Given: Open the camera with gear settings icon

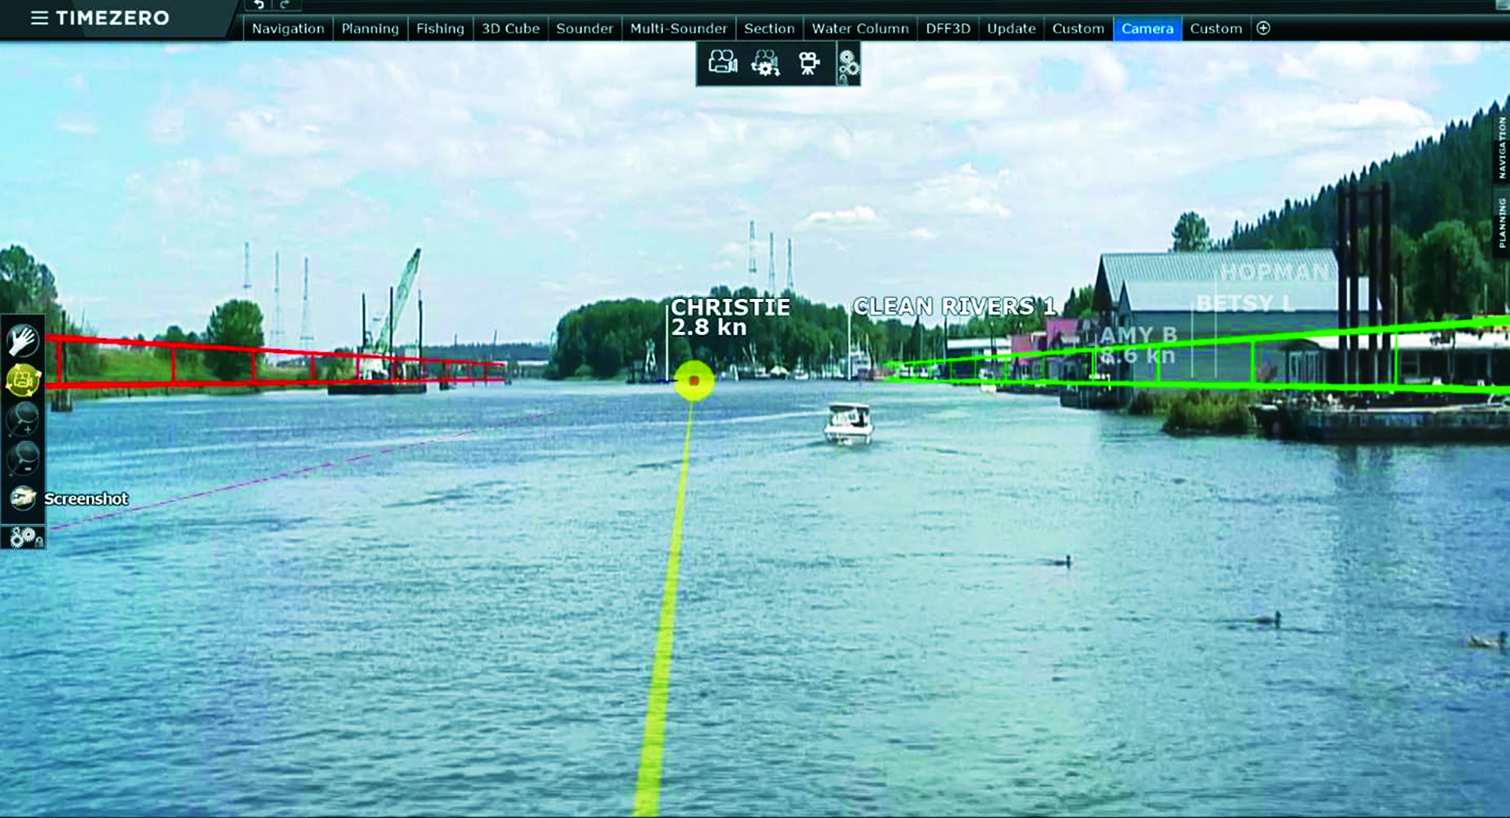Looking at the screenshot, I should pyautogui.click(x=764, y=63).
